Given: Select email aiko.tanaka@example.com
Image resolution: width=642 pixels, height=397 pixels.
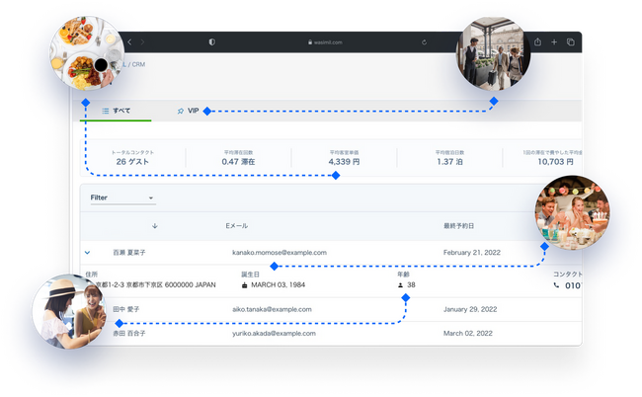Looking at the screenshot, I should (272, 309).
